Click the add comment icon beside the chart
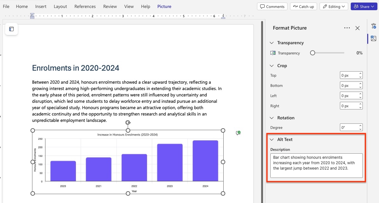379x203 pixels. point(238,133)
